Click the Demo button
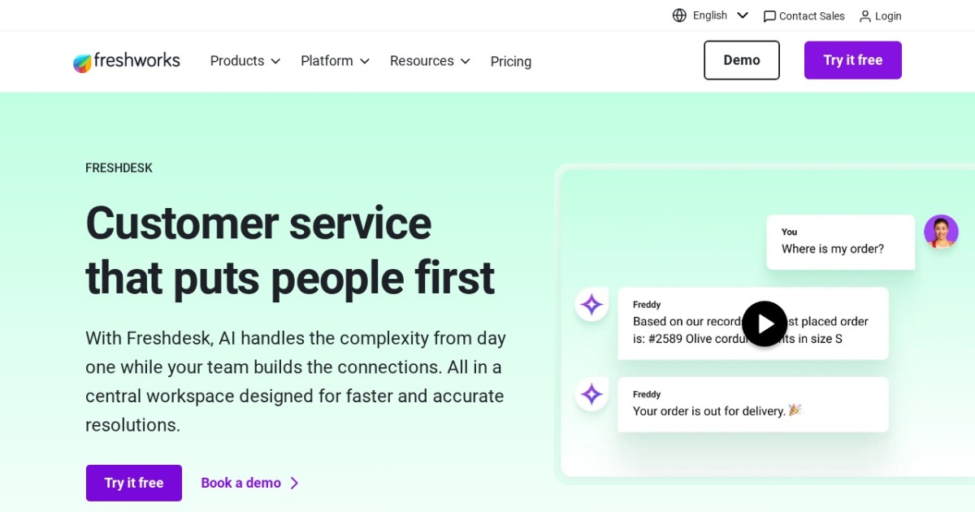 click(x=741, y=60)
